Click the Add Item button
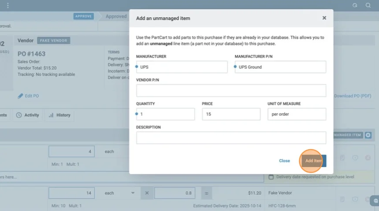This screenshot has height=211, width=379. tap(313, 161)
